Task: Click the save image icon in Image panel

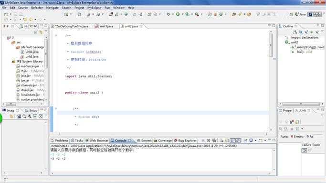Action: pos(19,117)
